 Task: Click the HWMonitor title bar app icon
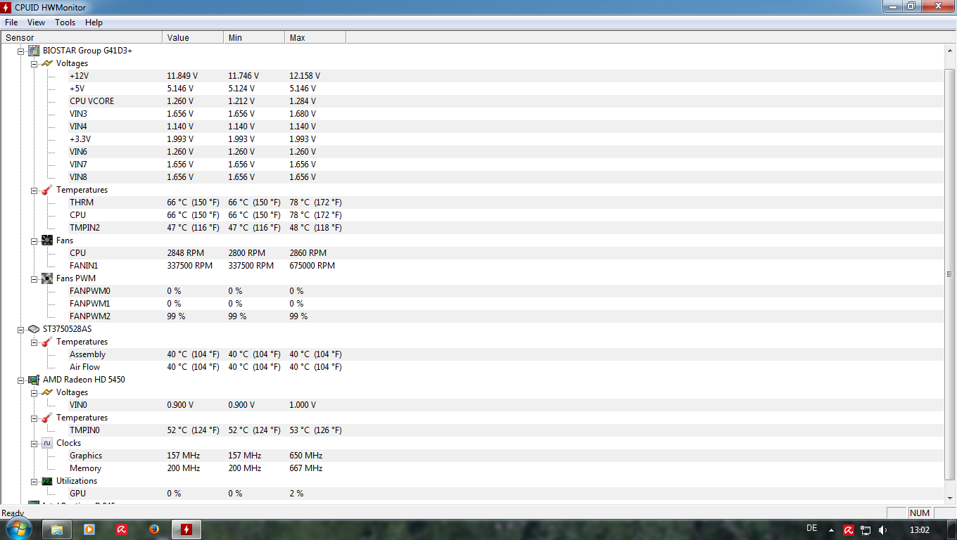point(7,6)
